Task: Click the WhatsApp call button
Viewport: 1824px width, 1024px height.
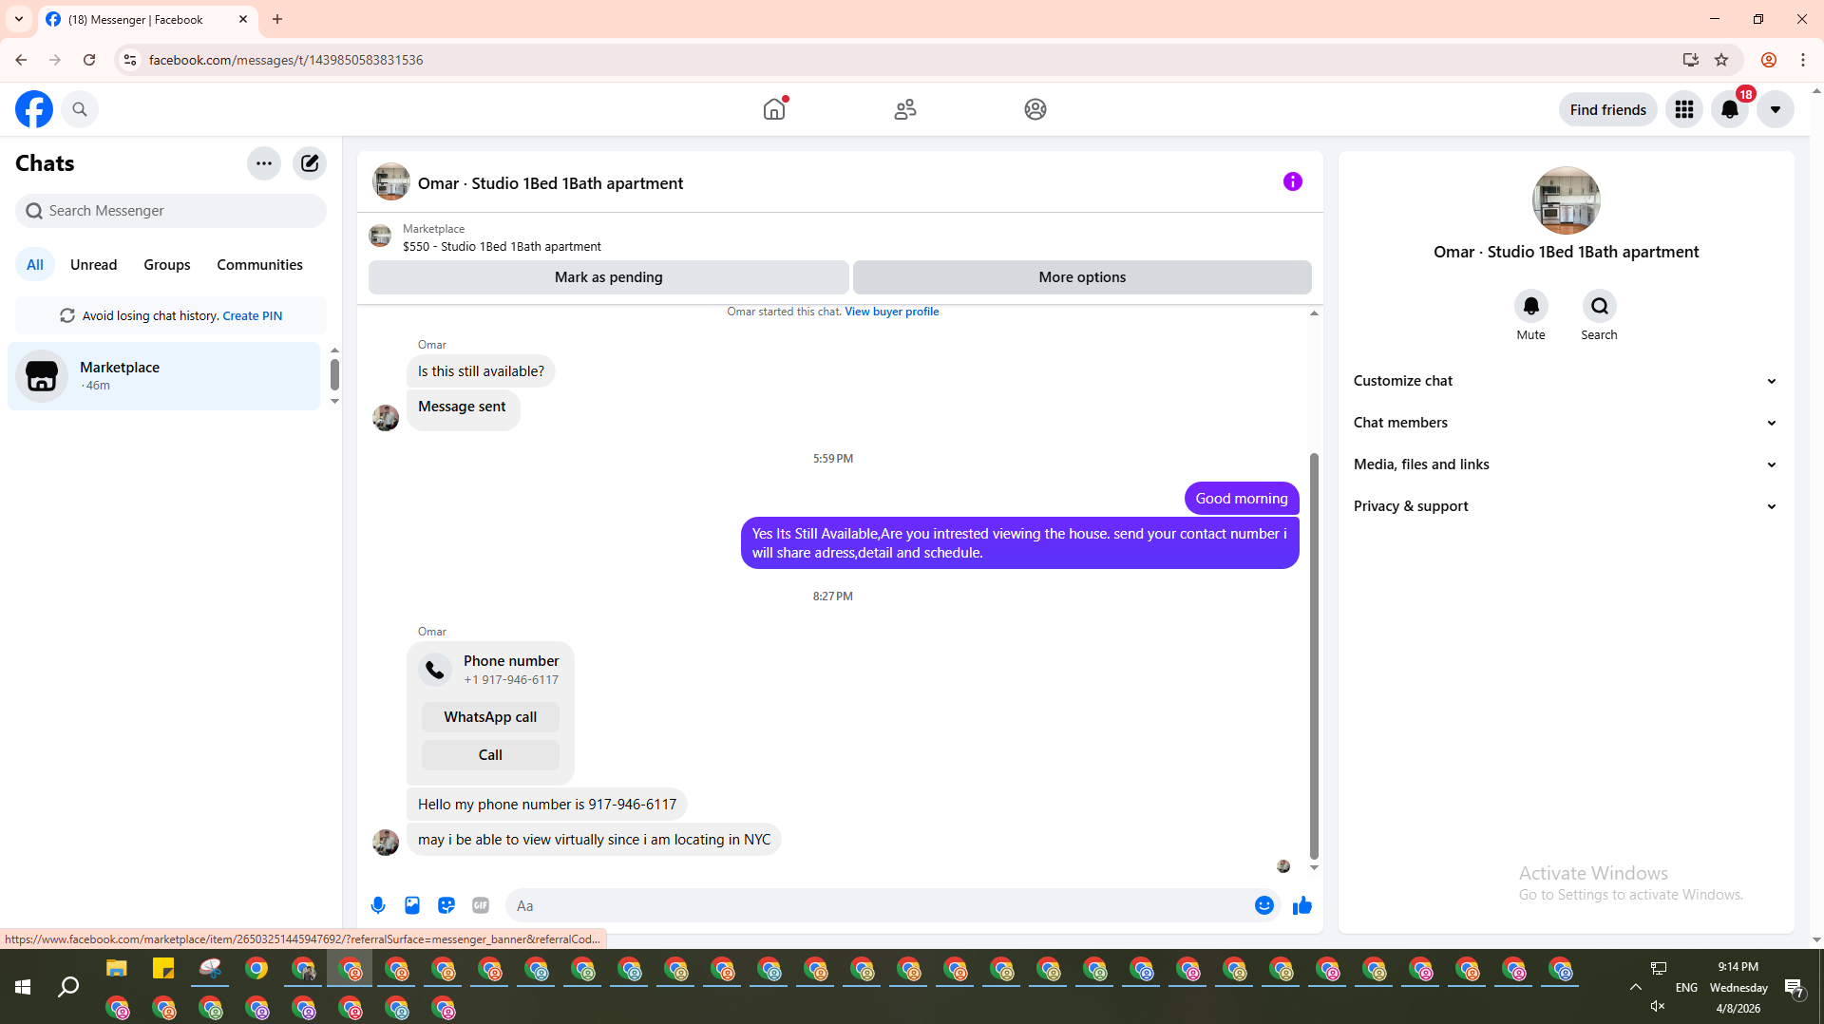Action: (x=490, y=717)
